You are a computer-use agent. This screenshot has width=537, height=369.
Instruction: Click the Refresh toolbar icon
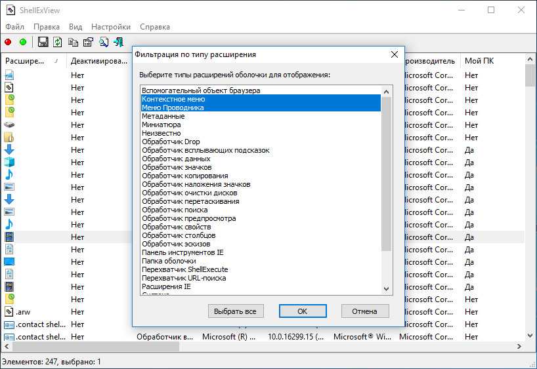tap(58, 42)
